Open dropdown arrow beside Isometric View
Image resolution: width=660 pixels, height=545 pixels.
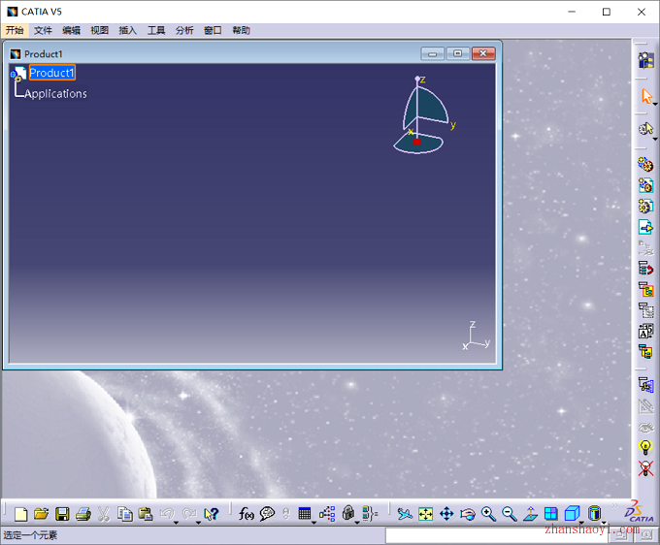[x=581, y=523]
